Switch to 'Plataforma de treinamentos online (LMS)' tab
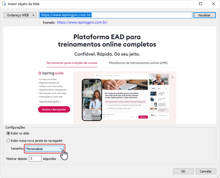This screenshot has height=178, width=220. 138,63
